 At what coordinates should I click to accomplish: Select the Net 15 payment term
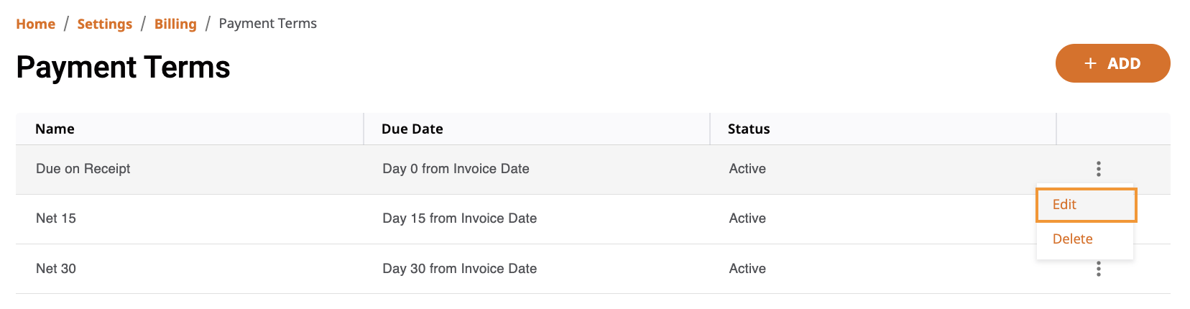[x=56, y=218]
